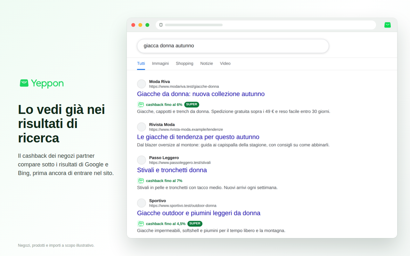Click the page icon in the address bar
The image size is (410, 256).
161,25
